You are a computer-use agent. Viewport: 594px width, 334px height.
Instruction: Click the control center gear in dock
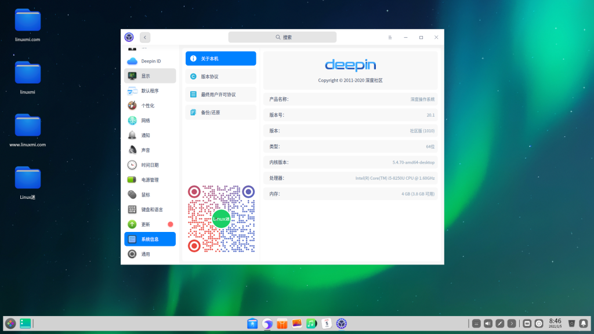click(x=341, y=324)
